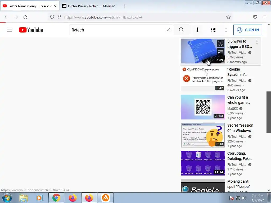Clear the flytech search text
This screenshot has height=203, width=271.
coord(168,30)
